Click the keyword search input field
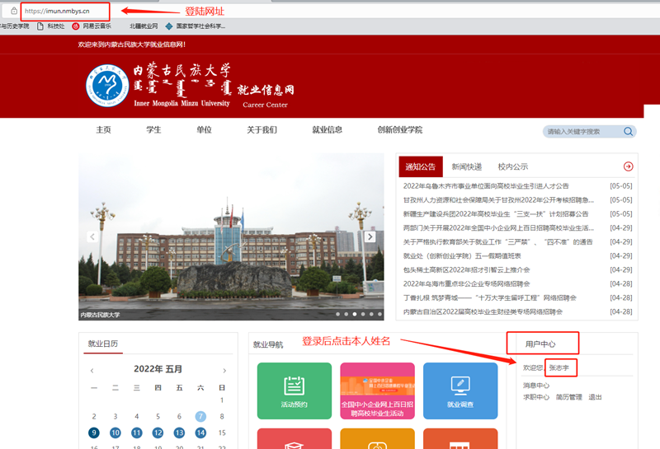Viewport: 660px width, 449px height. [582, 132]
